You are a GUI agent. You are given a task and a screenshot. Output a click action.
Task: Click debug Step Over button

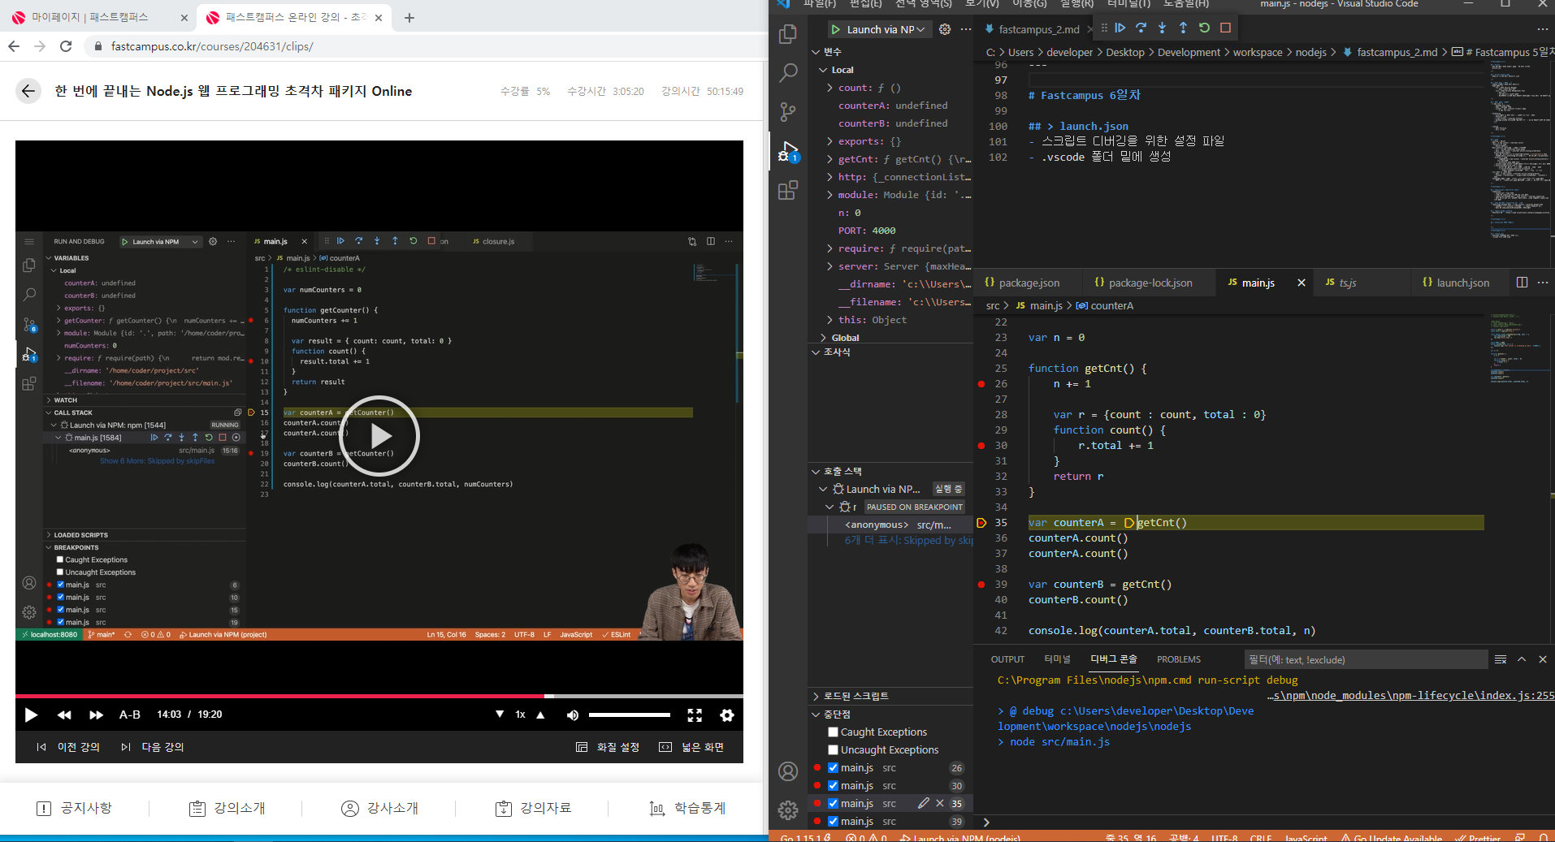point(1141,28)
